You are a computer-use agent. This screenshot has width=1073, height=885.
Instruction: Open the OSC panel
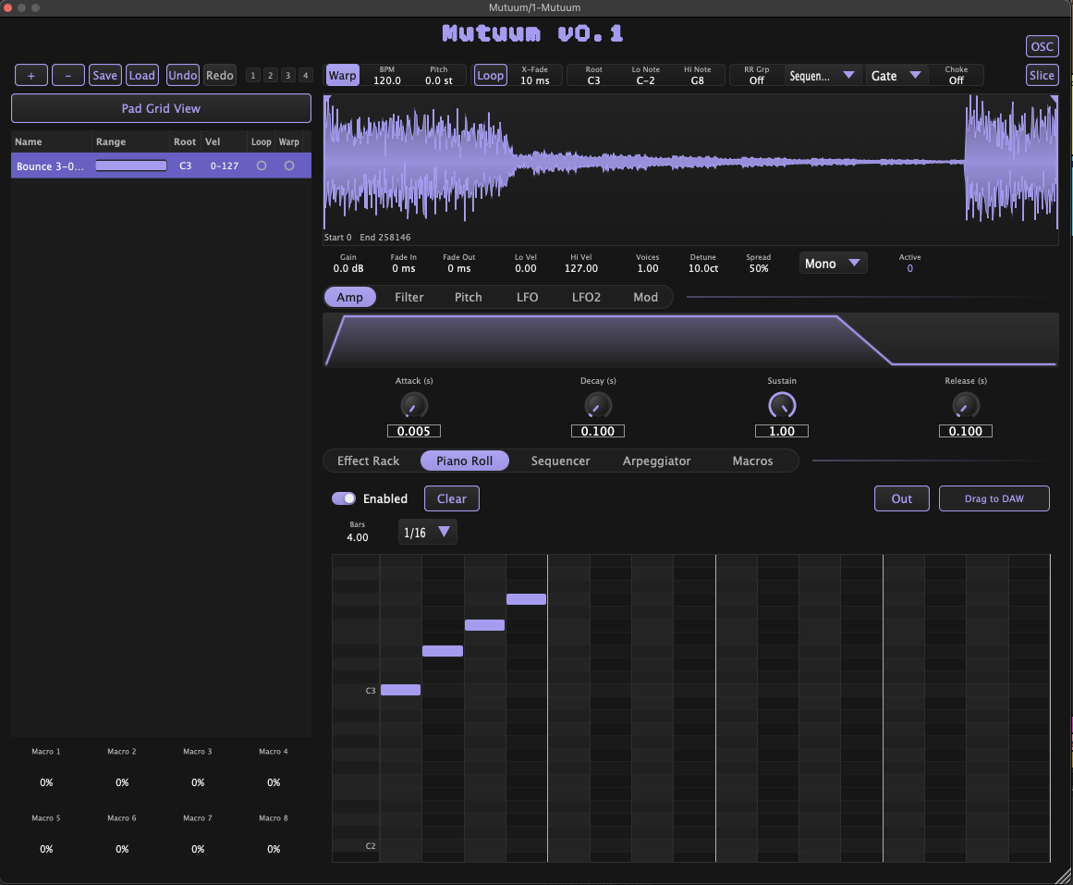pyautogui.click(x=1043, y=46)
